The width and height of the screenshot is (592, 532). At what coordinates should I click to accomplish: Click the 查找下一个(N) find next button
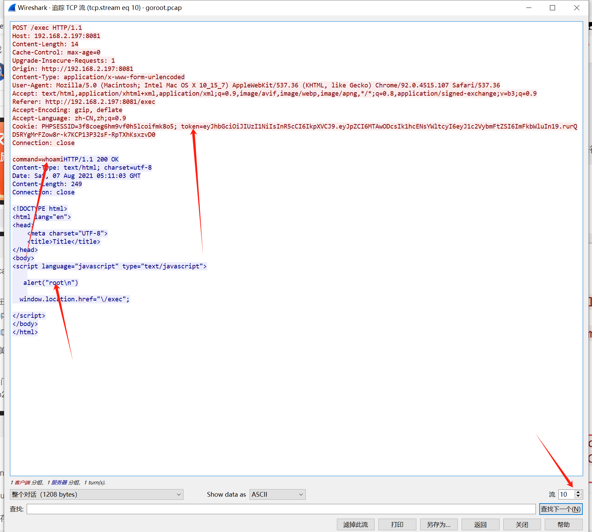click(561, 509)
